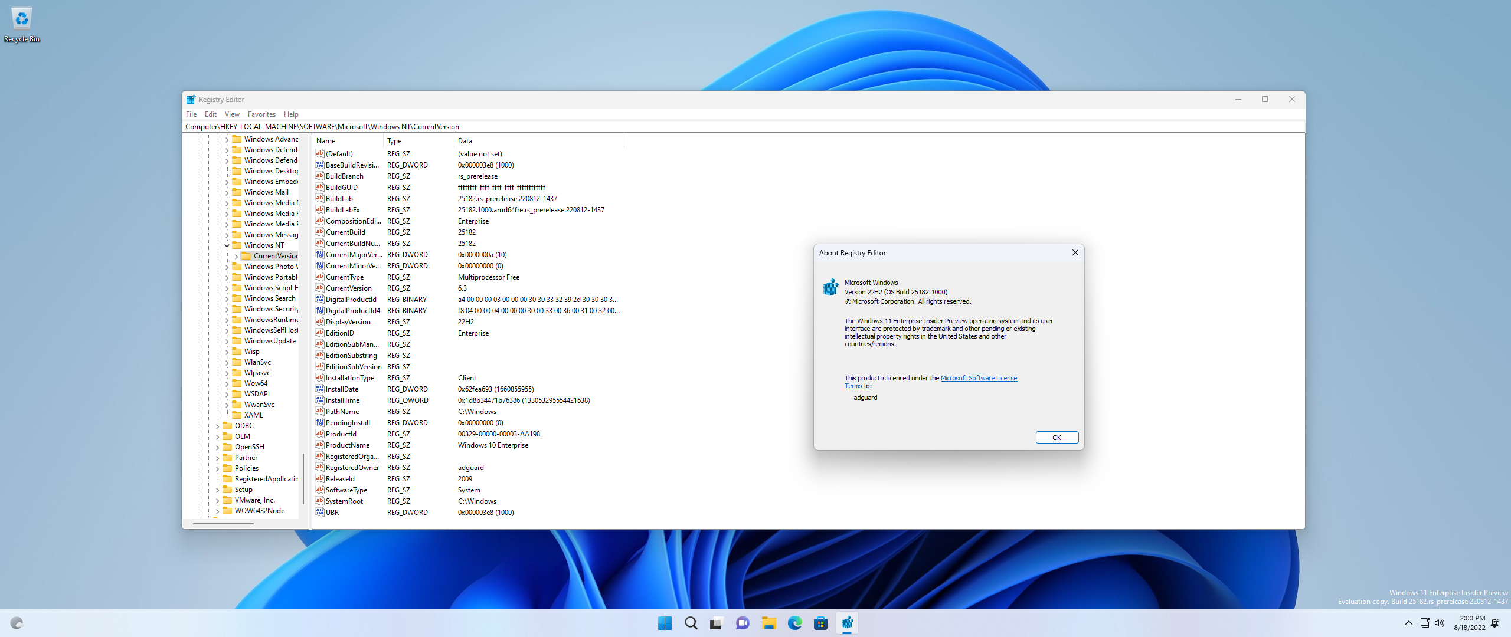Viewport: 1511px width, 637px height.
Task: Sort by the Type column header
Action: point(418,141)
